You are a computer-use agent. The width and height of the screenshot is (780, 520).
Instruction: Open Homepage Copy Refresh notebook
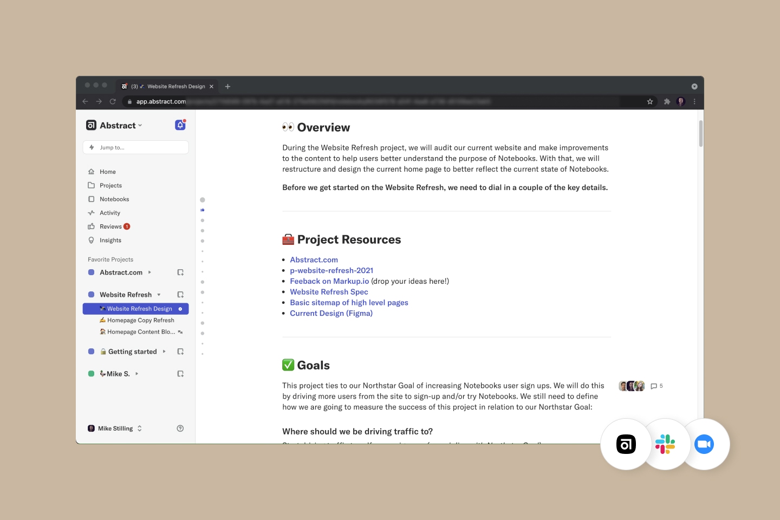tap(137, 320)
